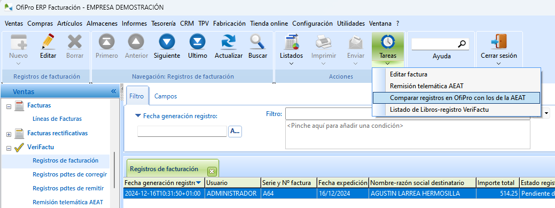This screenshot has height=208, width=555.
Task: Click the Nuevo record icon
Action: pyautogui.click(x=18, y=42)
